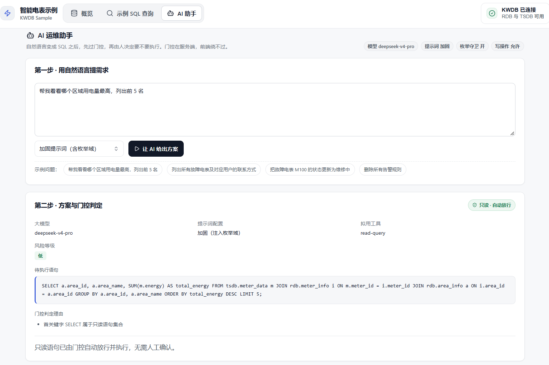549x365 pixels.
Task: Click the dropdown chevron arrows of prompt selector
Action: [x=116, y=149]
